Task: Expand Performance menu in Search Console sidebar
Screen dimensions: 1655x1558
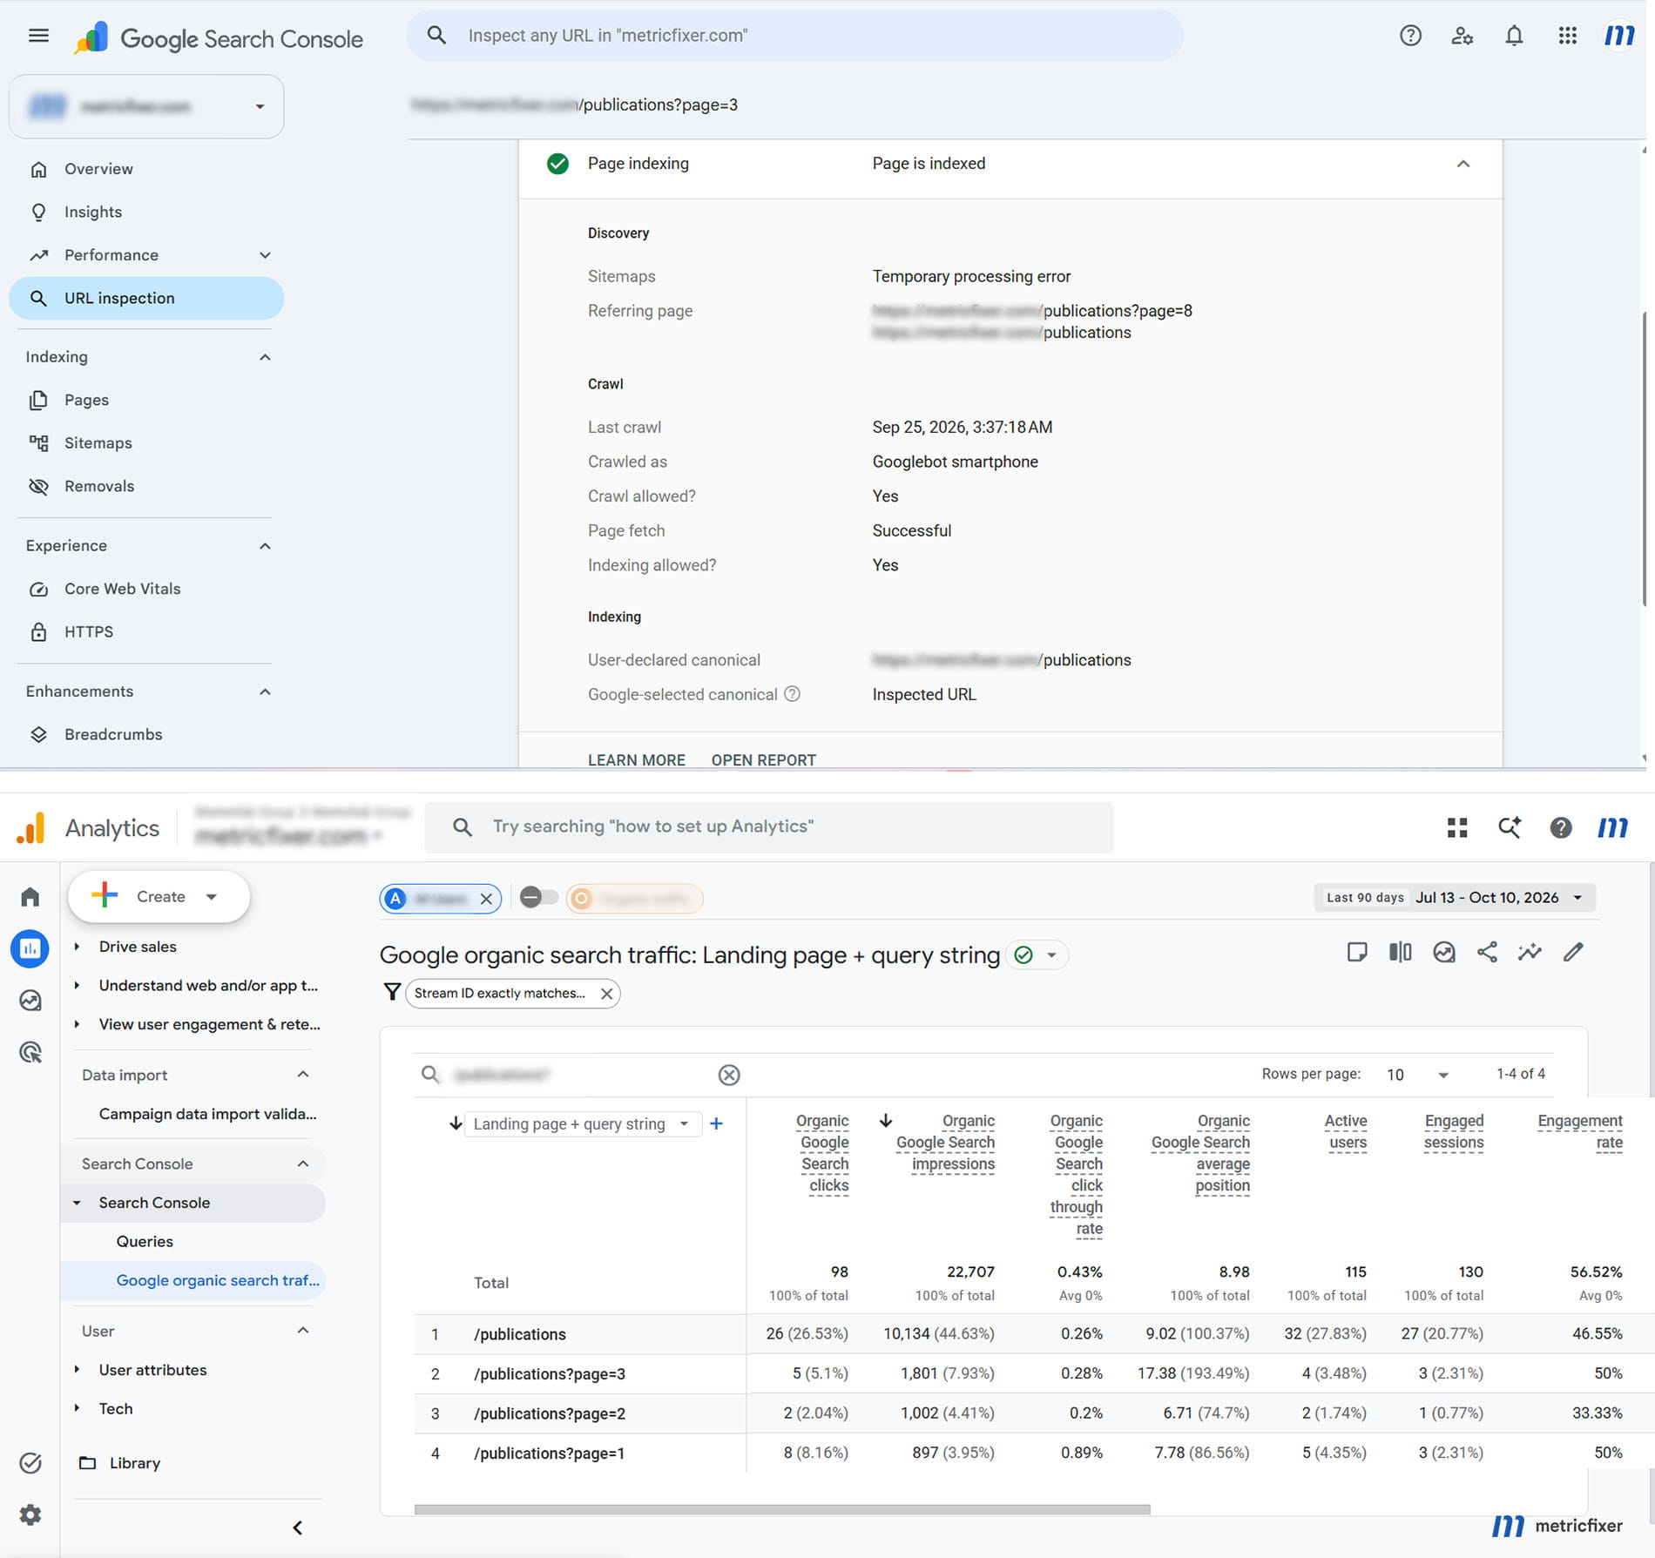Action: (266, 255)
